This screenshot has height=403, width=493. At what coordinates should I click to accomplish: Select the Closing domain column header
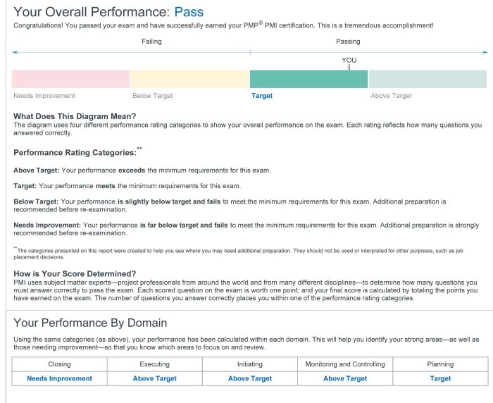pos(59,364)
